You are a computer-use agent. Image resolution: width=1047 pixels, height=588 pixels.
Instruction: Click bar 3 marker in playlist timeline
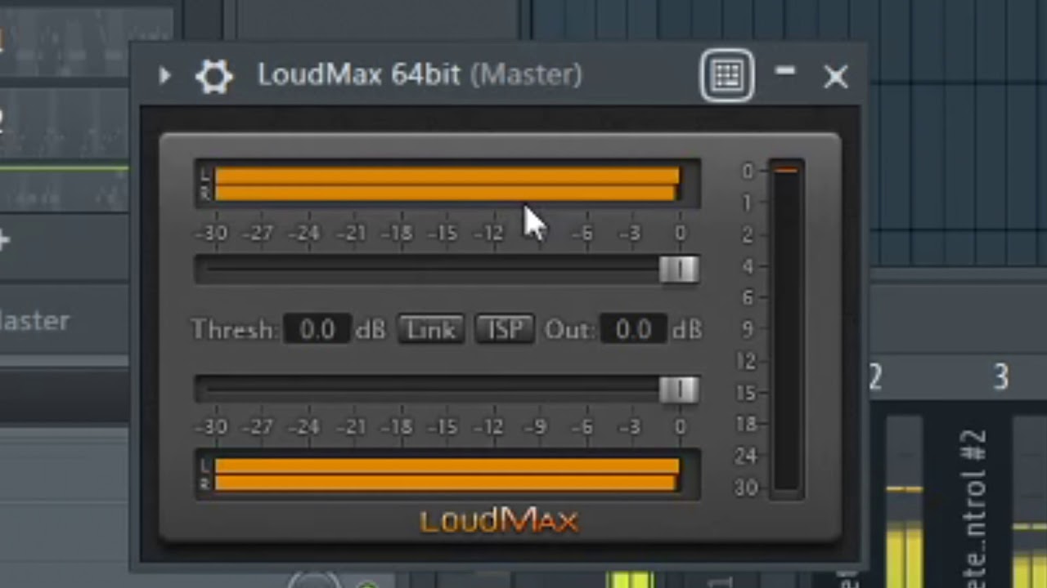[1001, 377]
